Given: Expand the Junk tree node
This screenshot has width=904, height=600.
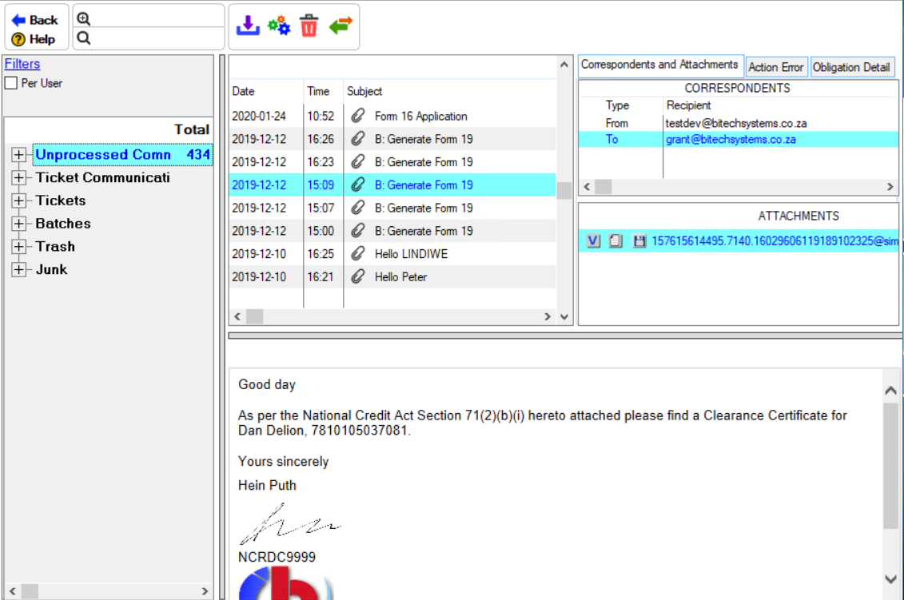Looking at the screenshot, I should tap(19, 270).
